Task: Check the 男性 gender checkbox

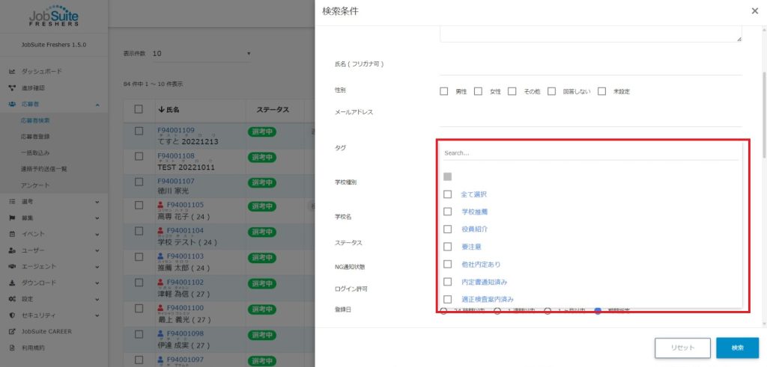Action: [x=444, y=91]
